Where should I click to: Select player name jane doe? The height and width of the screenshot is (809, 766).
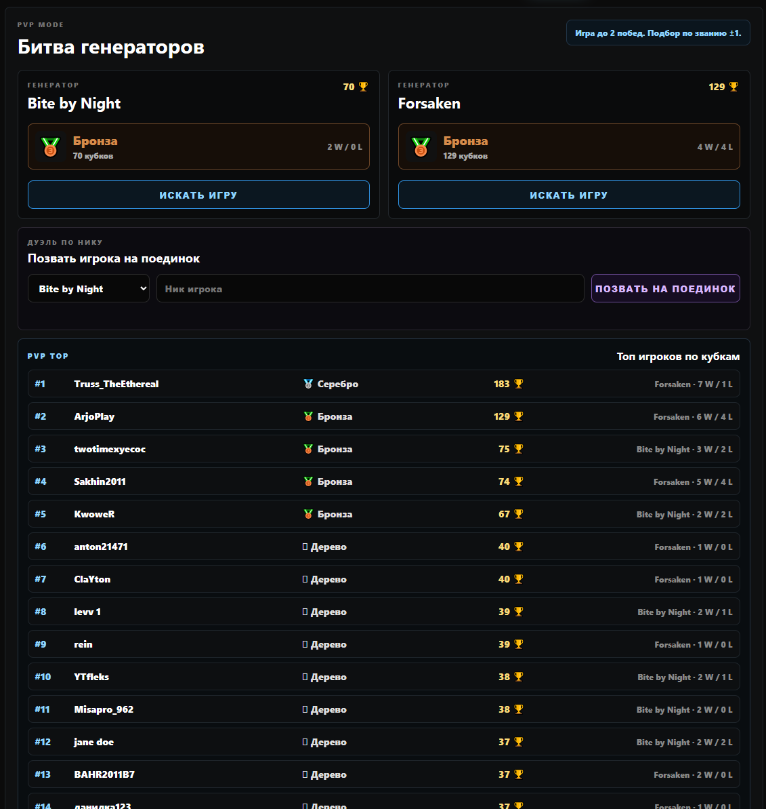pyautogui.click(x=93, y=742)
